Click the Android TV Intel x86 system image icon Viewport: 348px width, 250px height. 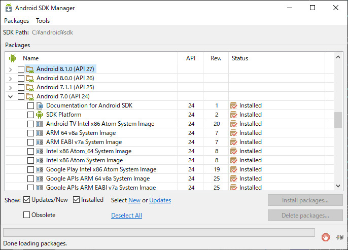40,124
